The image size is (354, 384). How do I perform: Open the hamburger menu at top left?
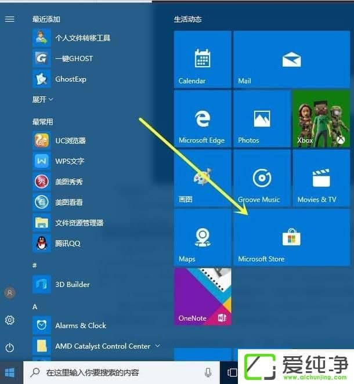9,19
